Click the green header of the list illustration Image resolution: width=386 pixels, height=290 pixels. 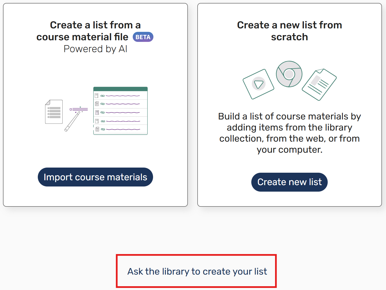pyautogui.click(x=120, y=89)
